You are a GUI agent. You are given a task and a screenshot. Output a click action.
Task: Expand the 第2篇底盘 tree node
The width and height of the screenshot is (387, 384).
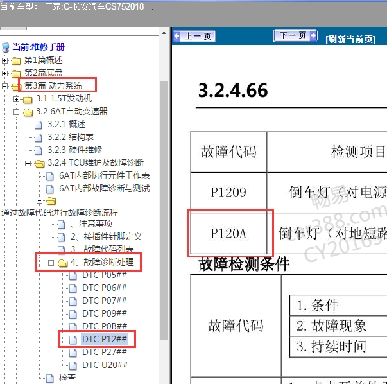click(4, 73)
